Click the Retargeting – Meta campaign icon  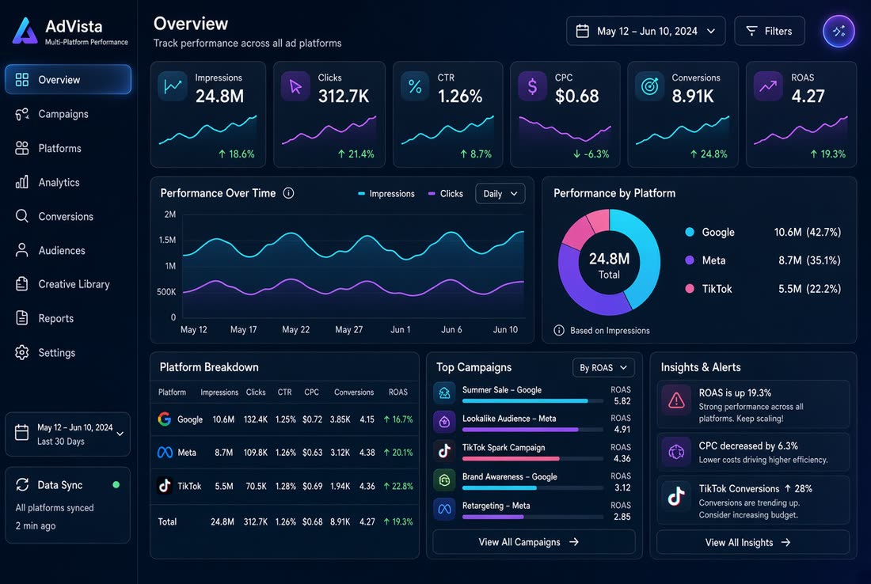click(x=444, y=509)
